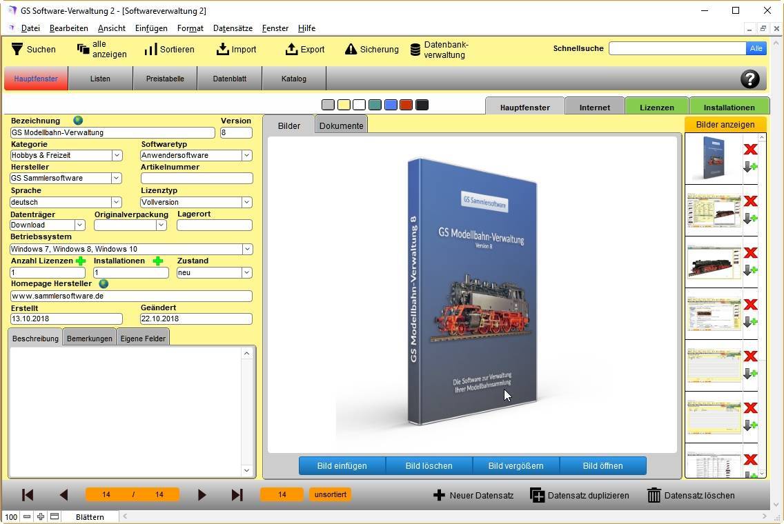The width and height of the screenshot is (784, 524).
Task: Delete first thumbnail with red X
Action: coord(750,150)
